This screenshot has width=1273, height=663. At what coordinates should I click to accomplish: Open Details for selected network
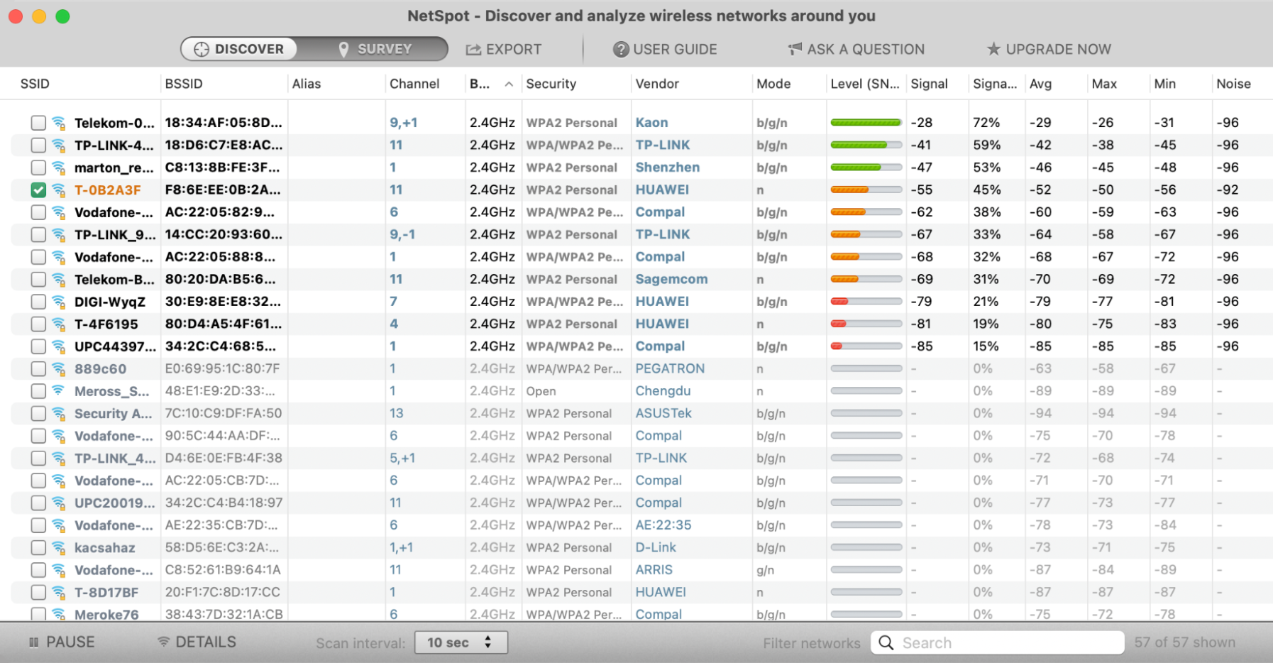tap(197, 642)
